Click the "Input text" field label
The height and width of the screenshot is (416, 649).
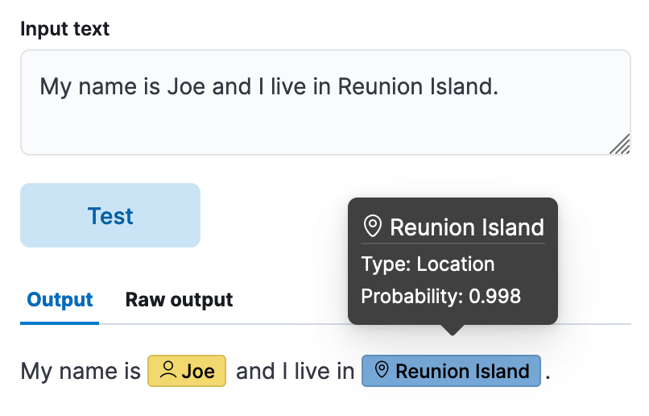[64, 30]
